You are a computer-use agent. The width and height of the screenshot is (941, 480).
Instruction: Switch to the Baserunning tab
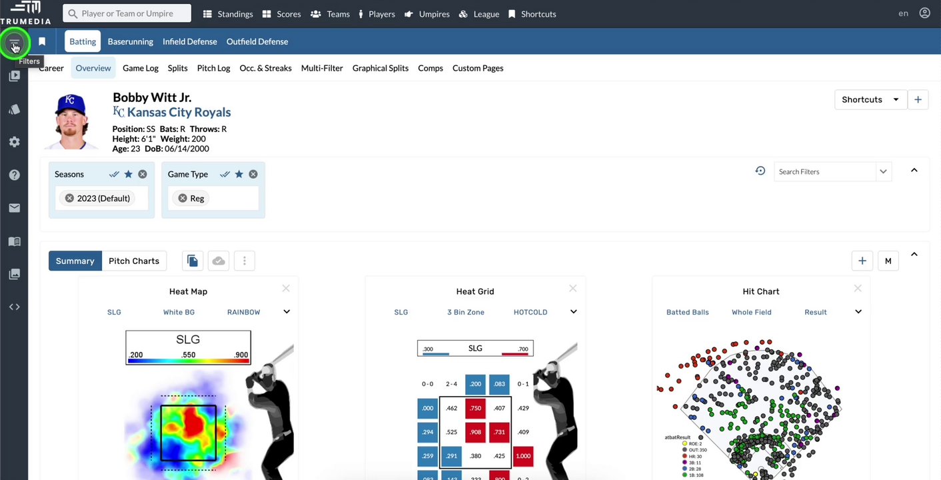131,41
